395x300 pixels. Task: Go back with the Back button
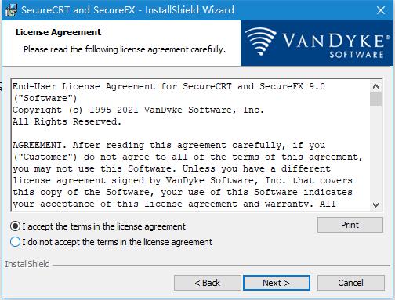(x=208, y=283)
